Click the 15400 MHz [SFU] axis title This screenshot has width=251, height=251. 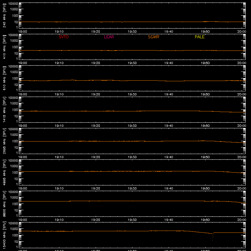4,235
